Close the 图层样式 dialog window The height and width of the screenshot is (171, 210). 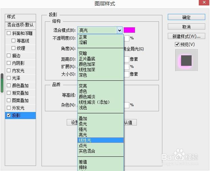pos(204,2)
